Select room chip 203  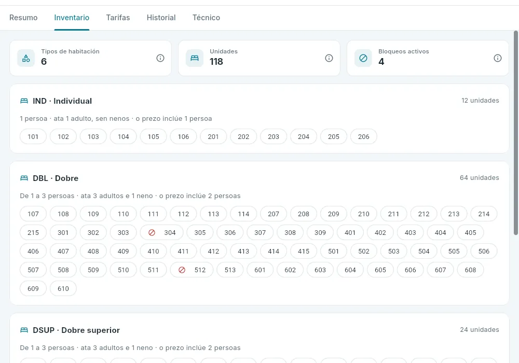click(274, 136)
